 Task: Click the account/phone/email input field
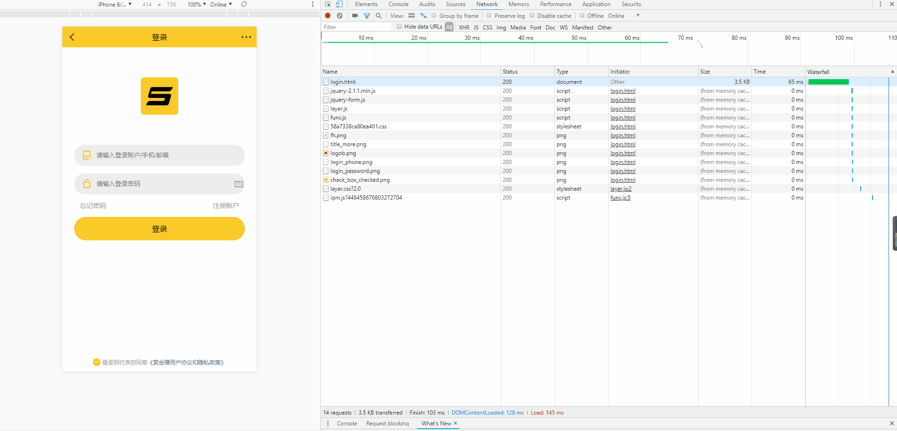[160, 155]
